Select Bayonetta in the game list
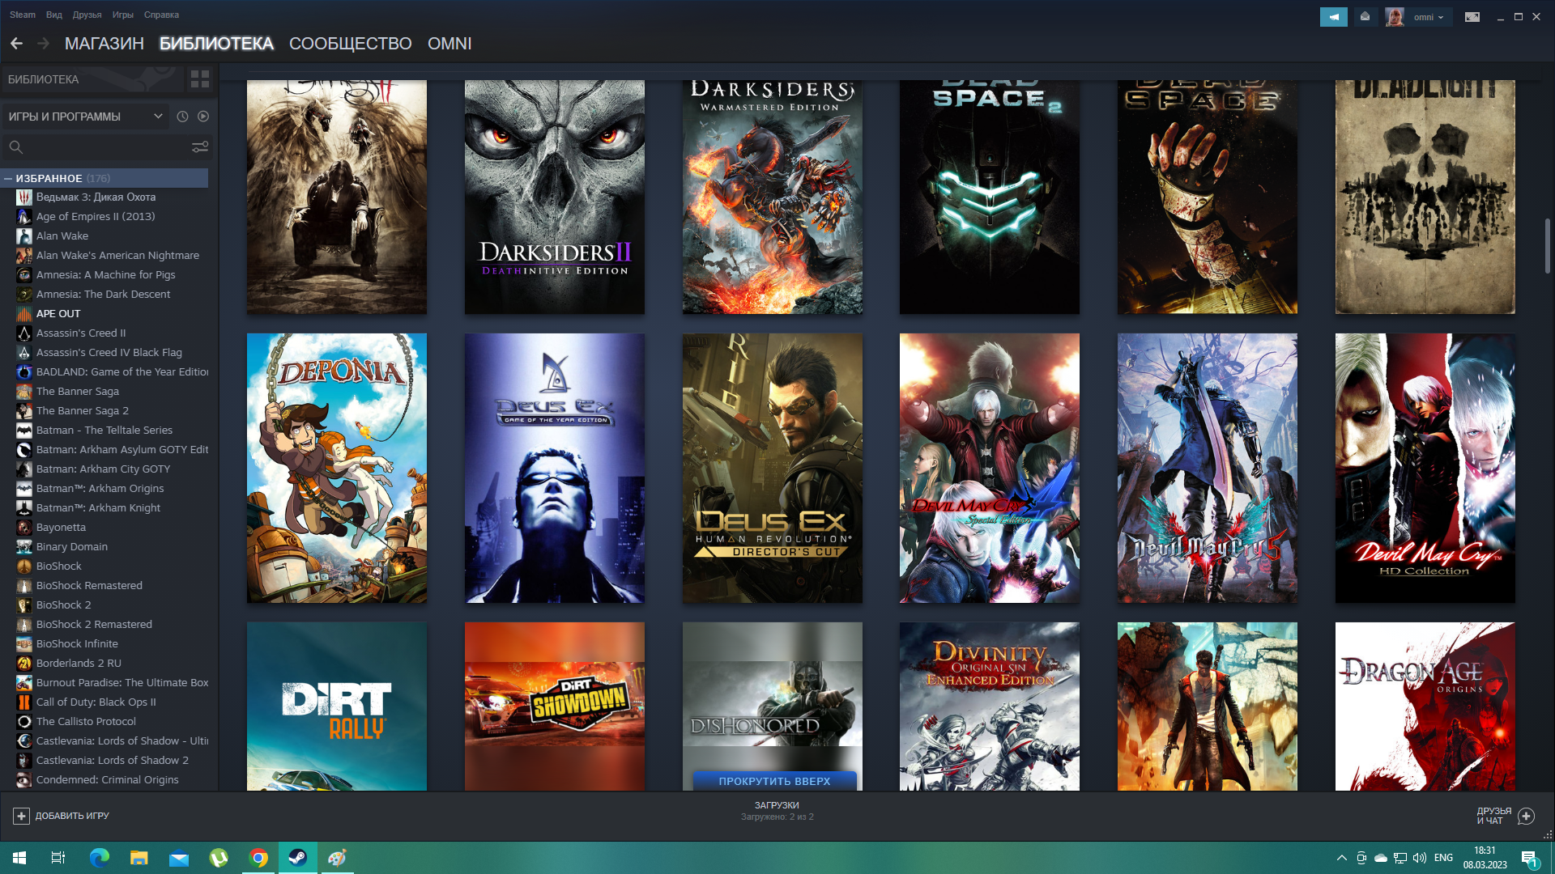Viewport: 1555px width, 874px height. (61, 528)
